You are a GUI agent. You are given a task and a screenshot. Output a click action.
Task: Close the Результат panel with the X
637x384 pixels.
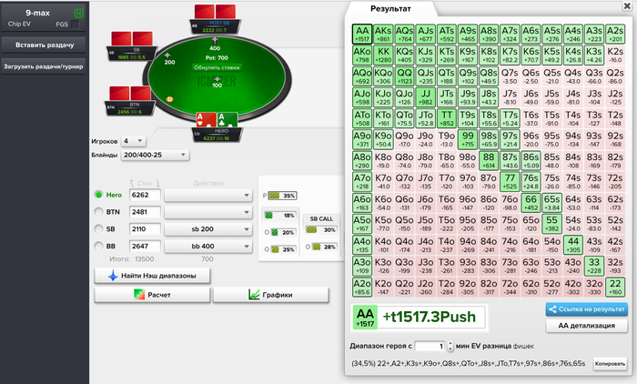pos(626,5)
